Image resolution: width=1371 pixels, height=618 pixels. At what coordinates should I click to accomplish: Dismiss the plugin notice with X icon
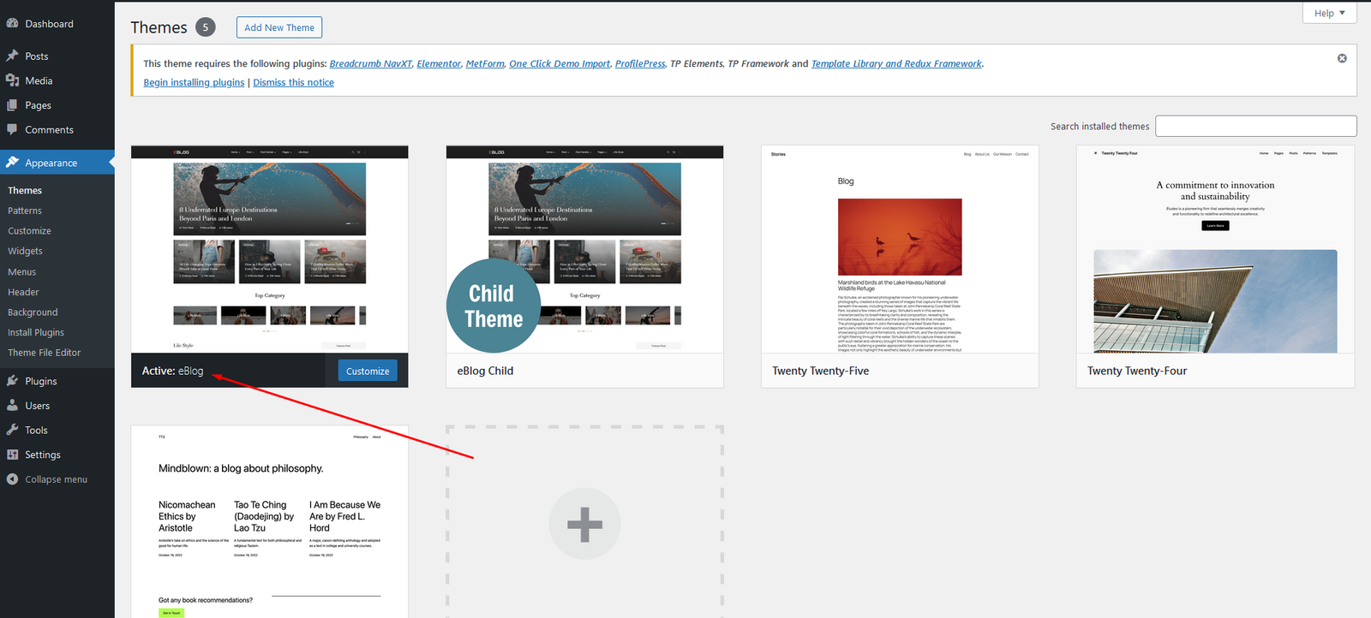(x=1342, y=58)
